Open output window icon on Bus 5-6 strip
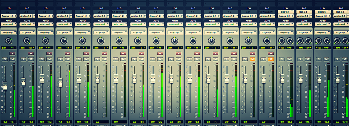This screenshot has width=349, height=126. pyautogui.click(x=329, y=16)
